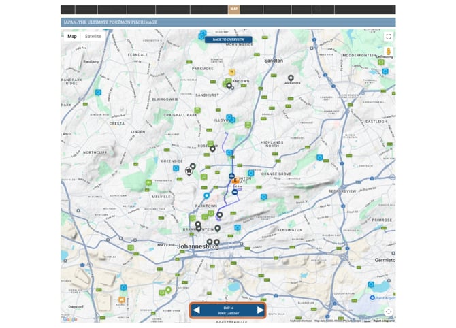Click the Google logo on map
The width and height of the screenshot is (456, 328).
[x=70, y=319]
